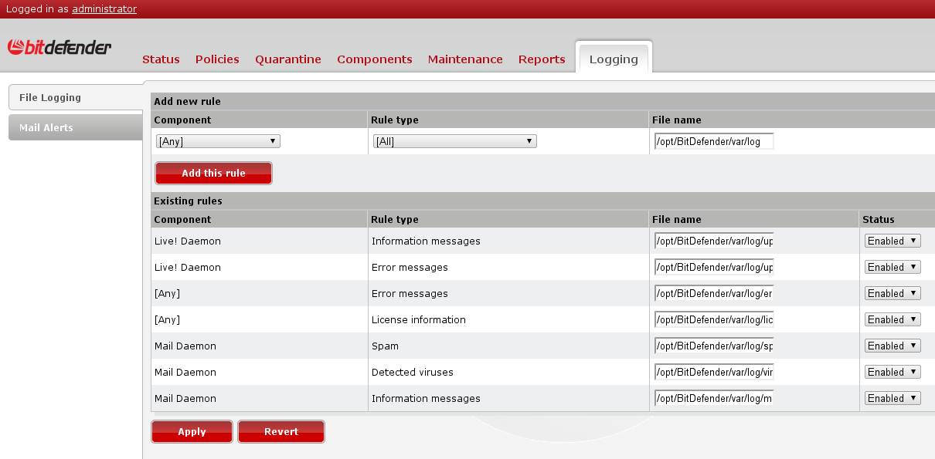Open the Status tab

tap(161, 59)
